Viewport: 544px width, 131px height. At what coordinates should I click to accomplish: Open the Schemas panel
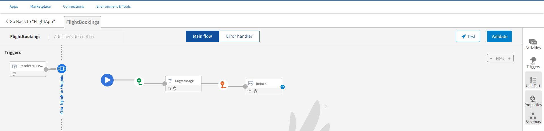pos(533,118)
